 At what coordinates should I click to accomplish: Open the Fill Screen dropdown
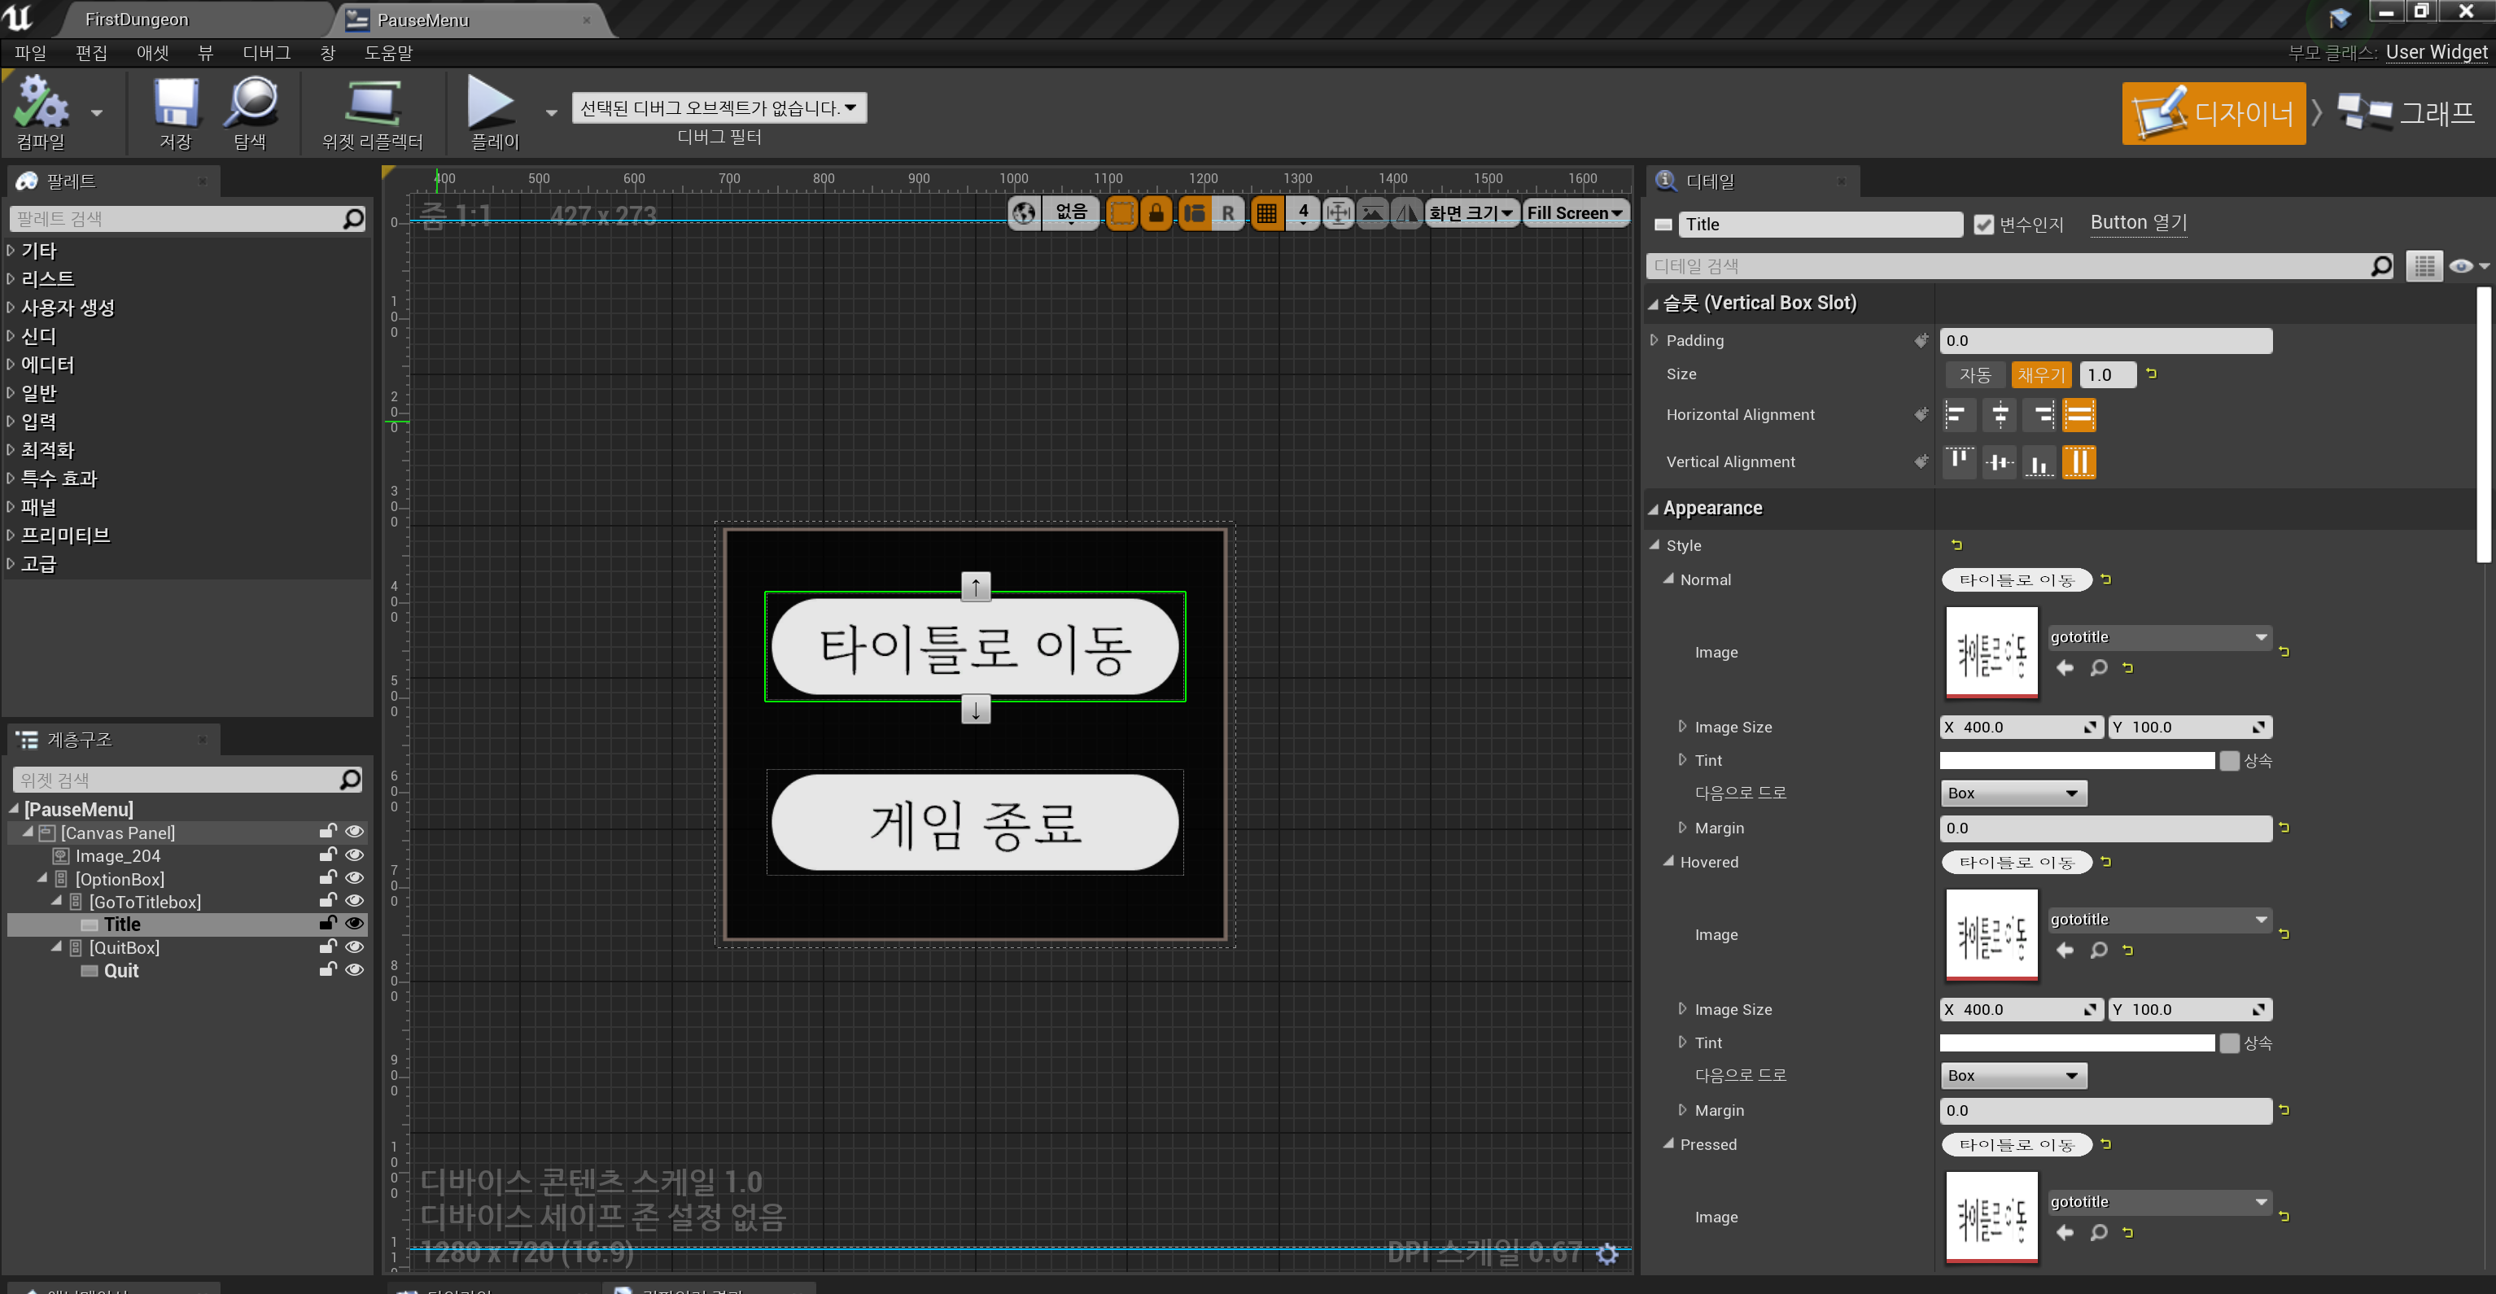[x=1576, y=212]
